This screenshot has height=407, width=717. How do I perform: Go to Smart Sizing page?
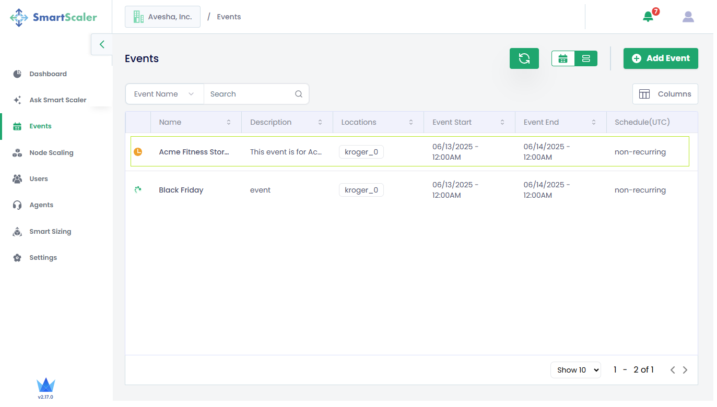pos(50,232)
